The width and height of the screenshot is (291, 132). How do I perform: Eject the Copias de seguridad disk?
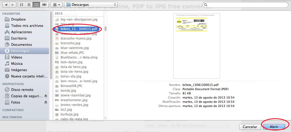pyautogui.click(x=46, y=96)
